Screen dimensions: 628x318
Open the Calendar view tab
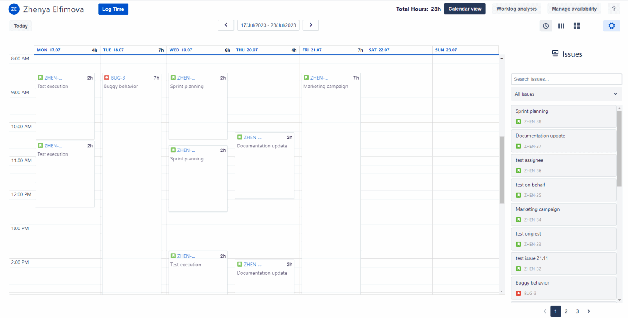click(465, 9)
